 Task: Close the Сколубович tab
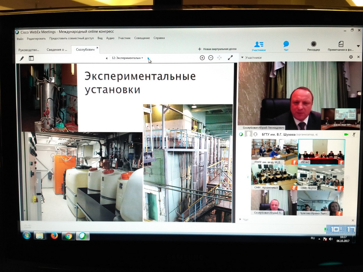(x=97, y=48)
